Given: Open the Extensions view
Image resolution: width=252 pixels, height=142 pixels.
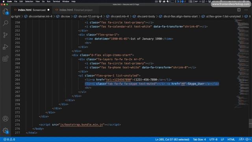Looking at the screenshot, I should coord(6,59).
